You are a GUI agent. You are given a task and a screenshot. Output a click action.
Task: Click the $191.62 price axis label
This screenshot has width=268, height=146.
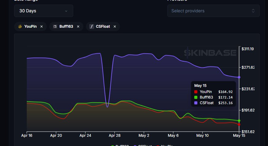[248, 110]
